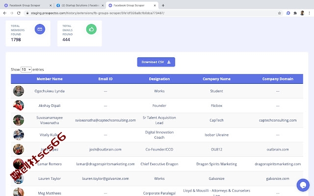Viewport: 314px width, 196px height.
Task: Open the Prospectss extension icon in toolbar
Action: (288, 13)
